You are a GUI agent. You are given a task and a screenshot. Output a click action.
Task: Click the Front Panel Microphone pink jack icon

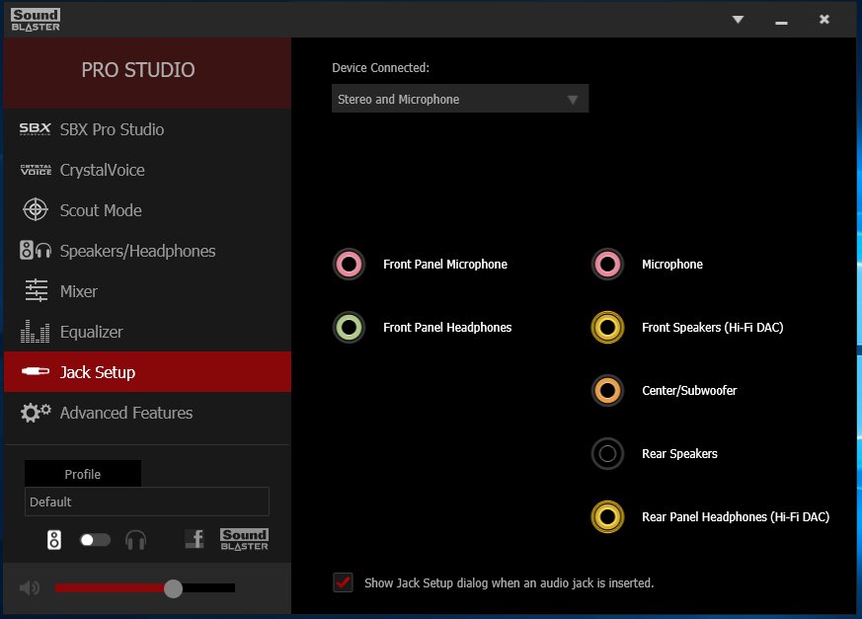350,265
